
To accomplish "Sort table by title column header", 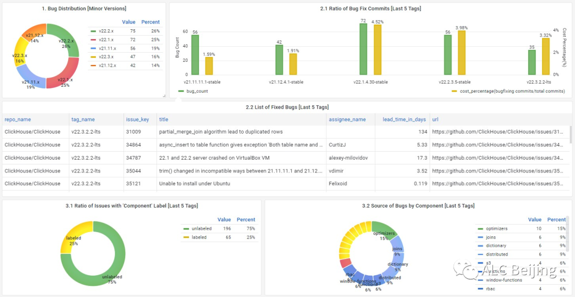I will tap(163, 119).
